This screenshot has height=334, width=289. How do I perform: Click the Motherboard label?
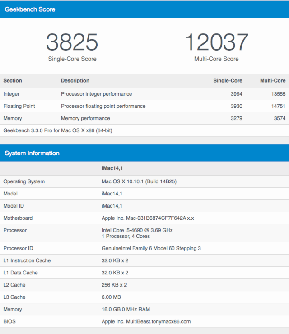pos(18,218)
